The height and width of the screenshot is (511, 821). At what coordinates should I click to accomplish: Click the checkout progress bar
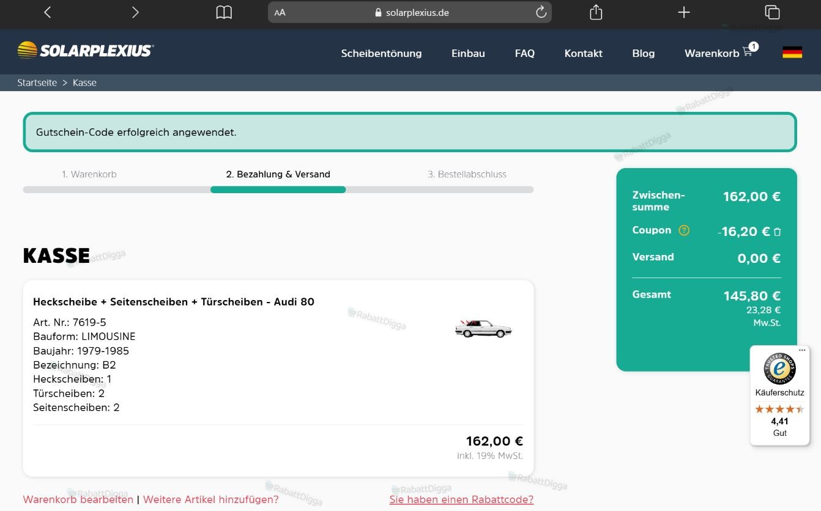278,189
